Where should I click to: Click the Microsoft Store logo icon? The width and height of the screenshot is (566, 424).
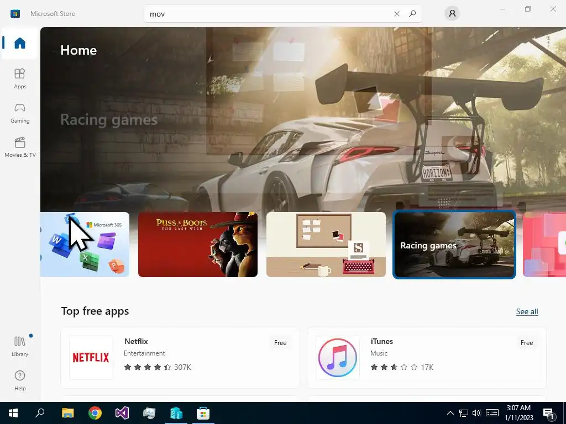click(x=15, y=14)
